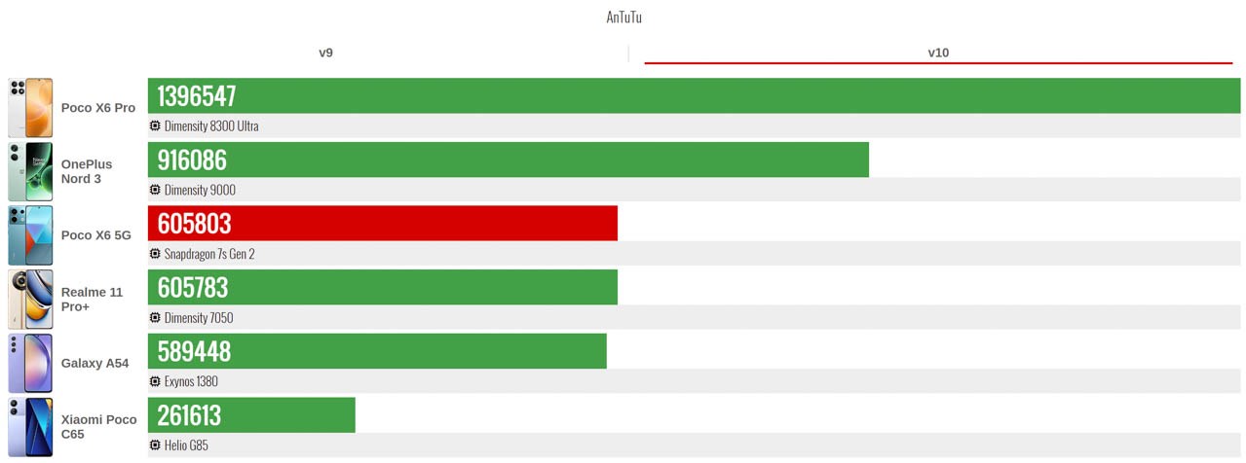Image resolution: width=1246 pixels, height=463 pixels.
Task: Switch to the v10 tab
Action: 937,53
